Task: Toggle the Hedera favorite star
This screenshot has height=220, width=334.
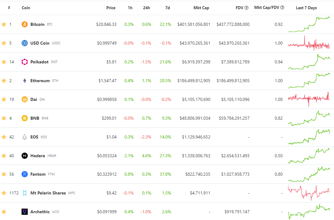Action: [x=4, y=156]
